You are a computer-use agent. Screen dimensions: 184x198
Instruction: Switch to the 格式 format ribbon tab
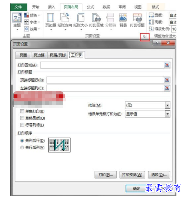[x=155, y=7]
